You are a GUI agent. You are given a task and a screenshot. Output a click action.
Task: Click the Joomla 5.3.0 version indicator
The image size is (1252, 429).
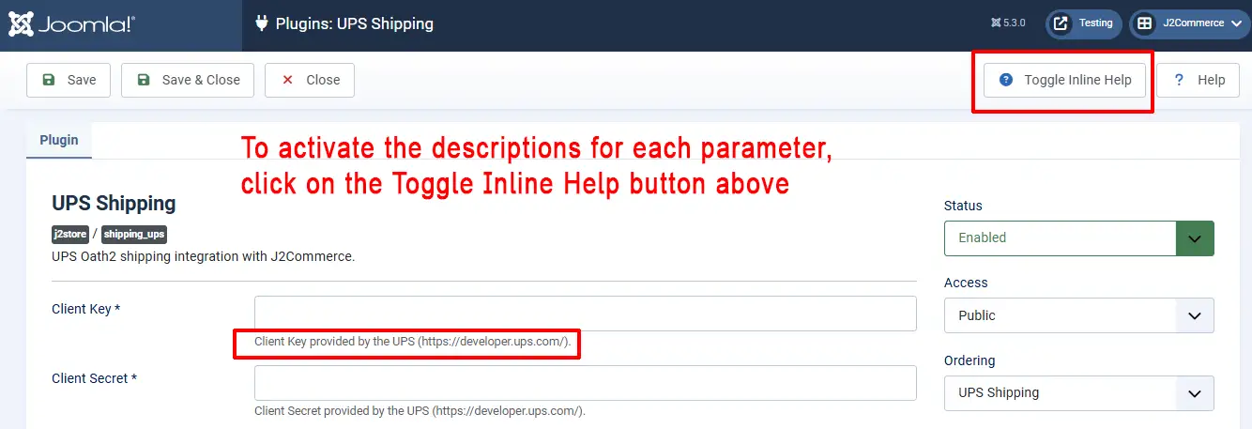coord(1009,23)
